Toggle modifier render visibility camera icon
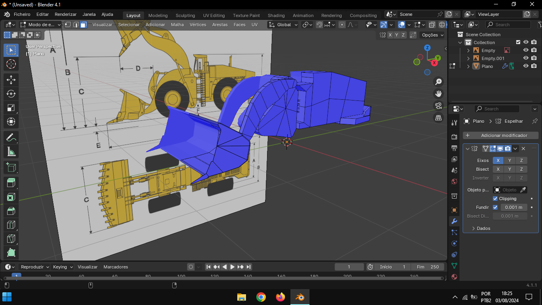 coord(508,149)
